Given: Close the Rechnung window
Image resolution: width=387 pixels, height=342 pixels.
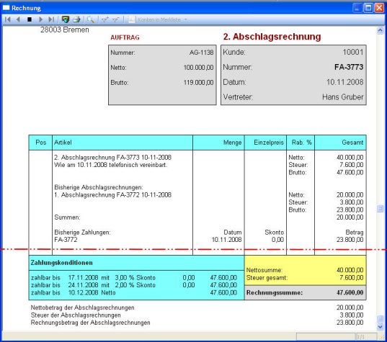Looking at the screenshot, I should 379,8.
